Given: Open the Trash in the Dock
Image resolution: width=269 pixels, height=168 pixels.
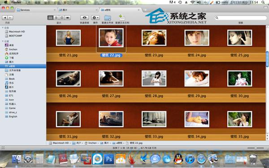Looking at the screenshot, I should (253, 159).
